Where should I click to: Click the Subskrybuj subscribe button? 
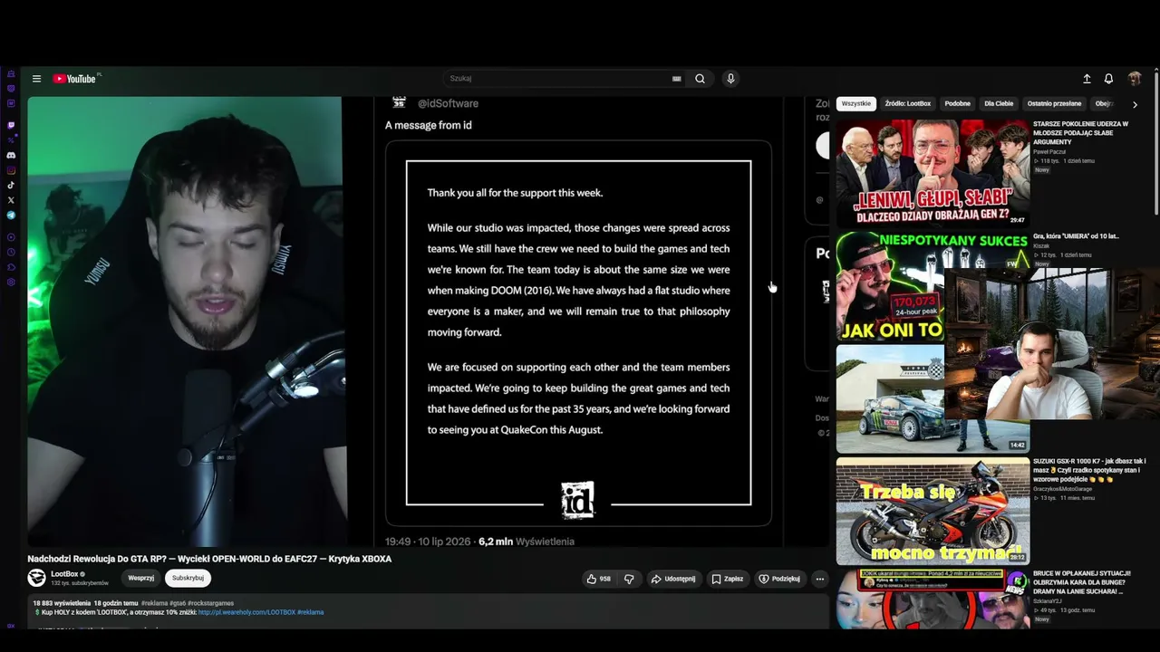pos(188,578)
